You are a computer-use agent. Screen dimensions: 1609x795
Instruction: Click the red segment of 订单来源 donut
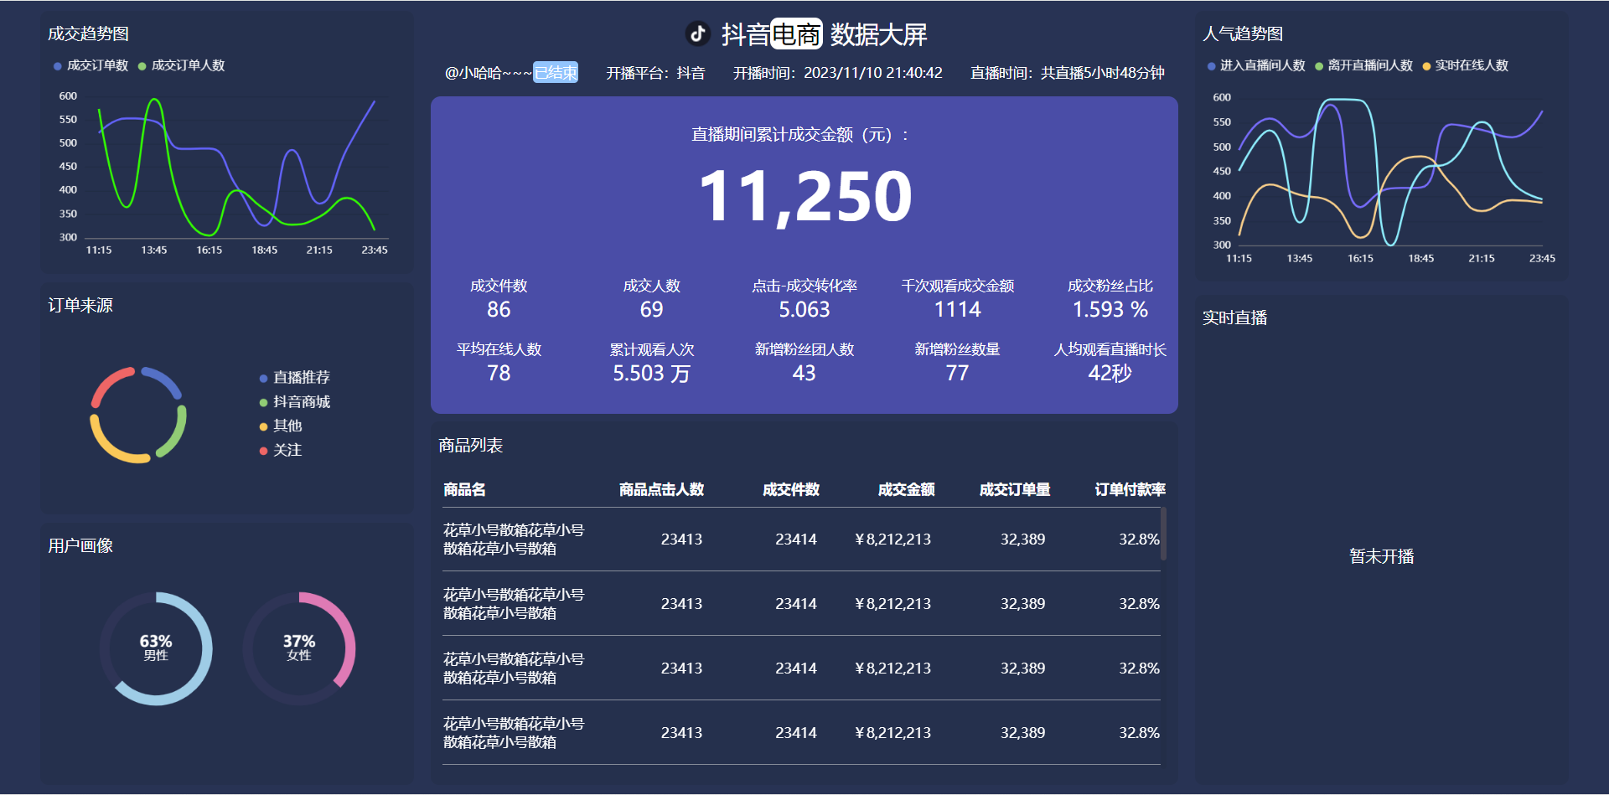[x=109, y=385]
